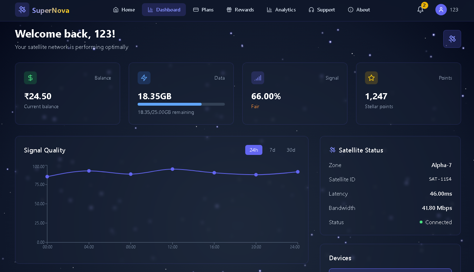The image size is (474, 272).
Task: Select the 24h chart range
Action: [x=254, y=150]
